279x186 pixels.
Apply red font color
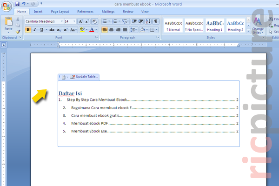92,30
